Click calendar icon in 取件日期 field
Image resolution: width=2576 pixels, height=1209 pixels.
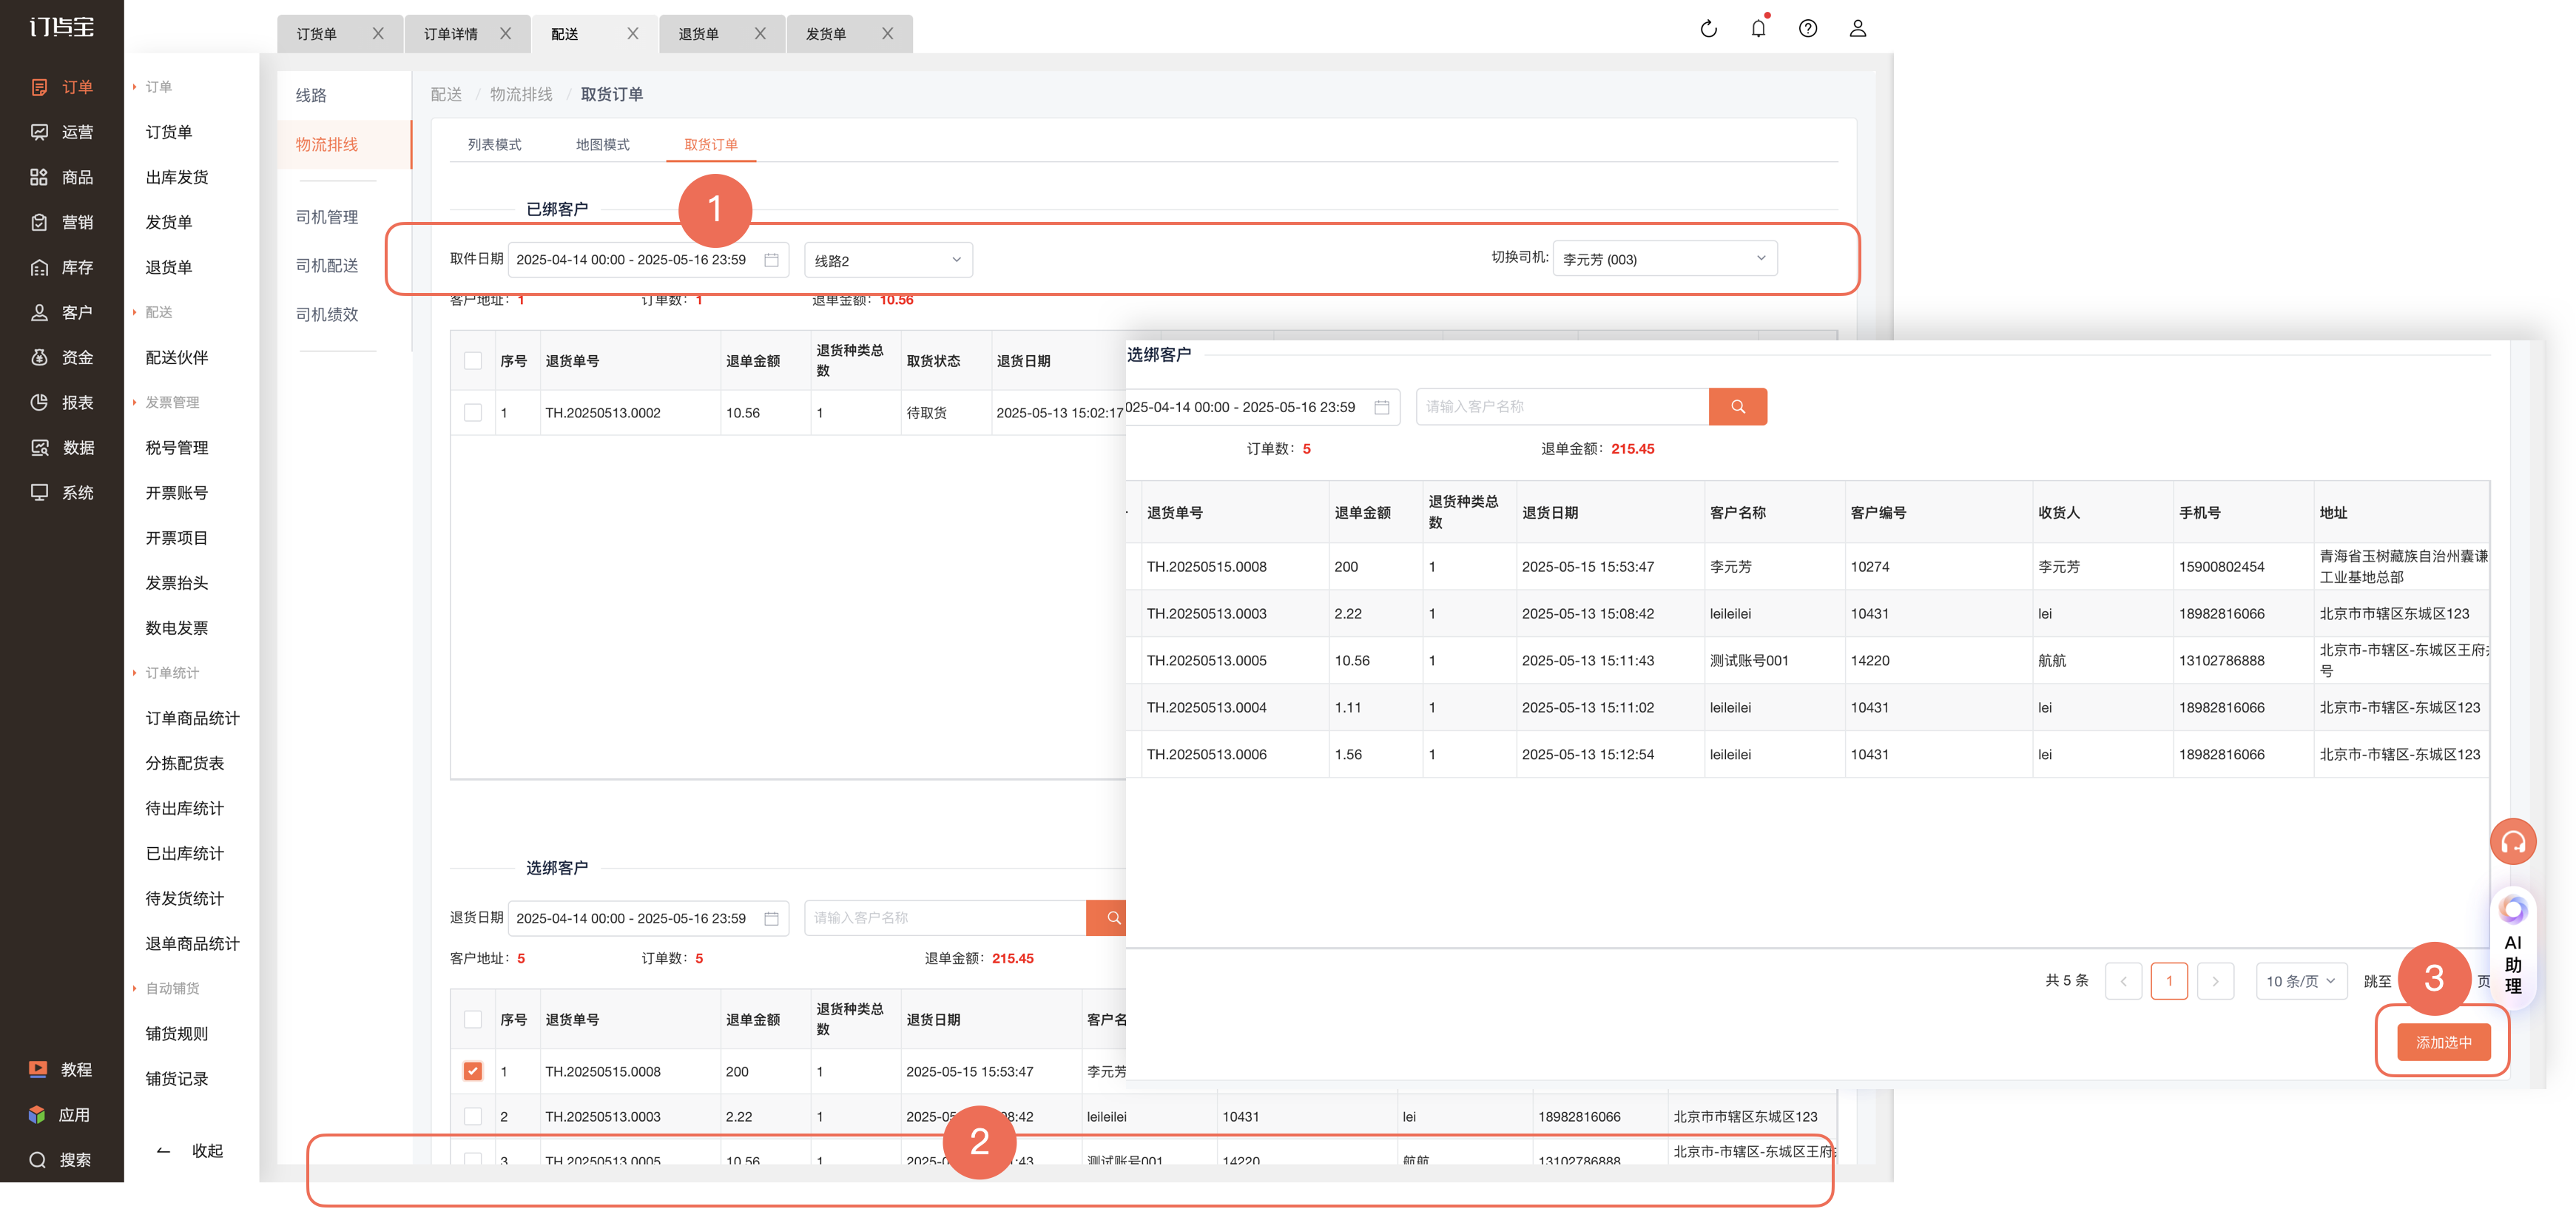771,259
